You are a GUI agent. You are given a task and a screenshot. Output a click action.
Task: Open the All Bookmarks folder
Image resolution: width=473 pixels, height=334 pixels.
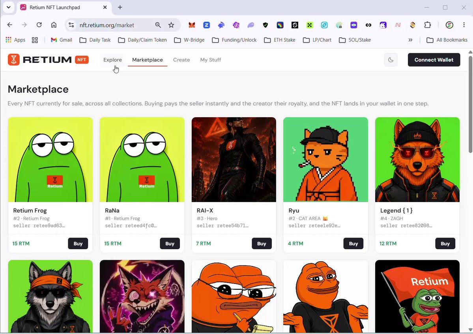click(x=447, y=40)
